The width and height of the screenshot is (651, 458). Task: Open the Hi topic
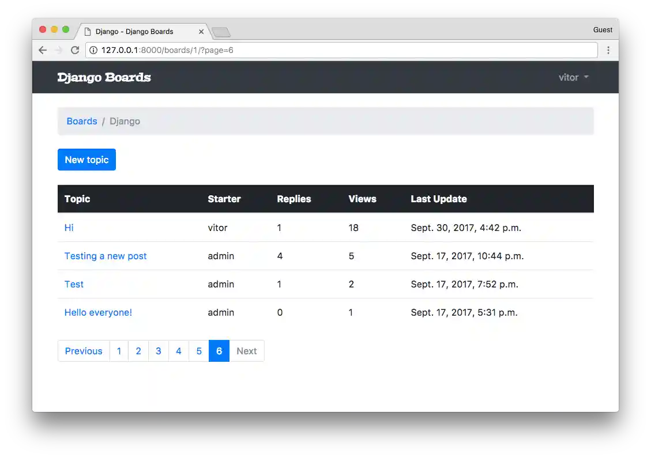(x=69, y=228)
